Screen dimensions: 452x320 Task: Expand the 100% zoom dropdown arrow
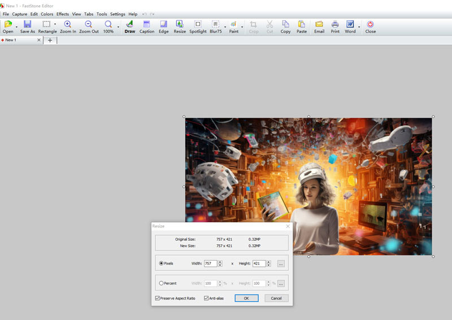(118, 27)
